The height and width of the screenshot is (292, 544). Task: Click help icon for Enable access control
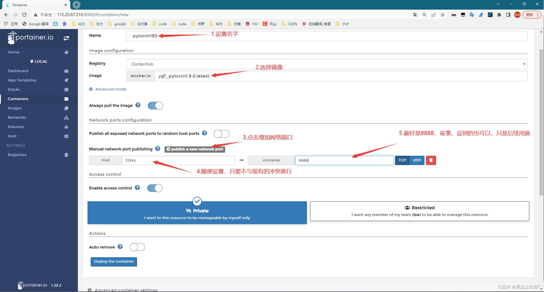[x=137, y=188]
